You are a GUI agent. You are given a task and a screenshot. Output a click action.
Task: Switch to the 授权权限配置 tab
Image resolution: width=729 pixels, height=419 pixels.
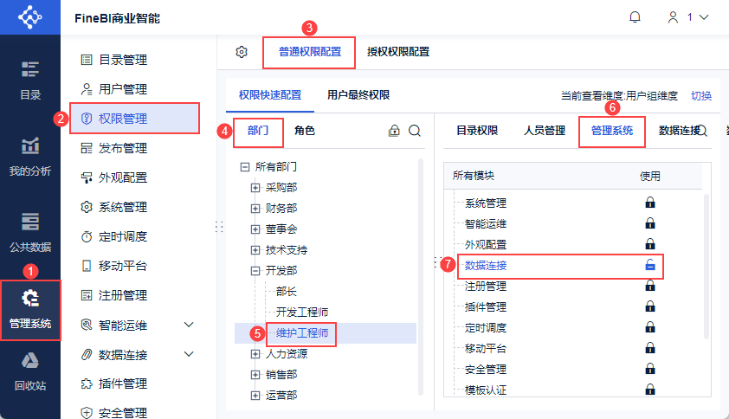point(398,52)
